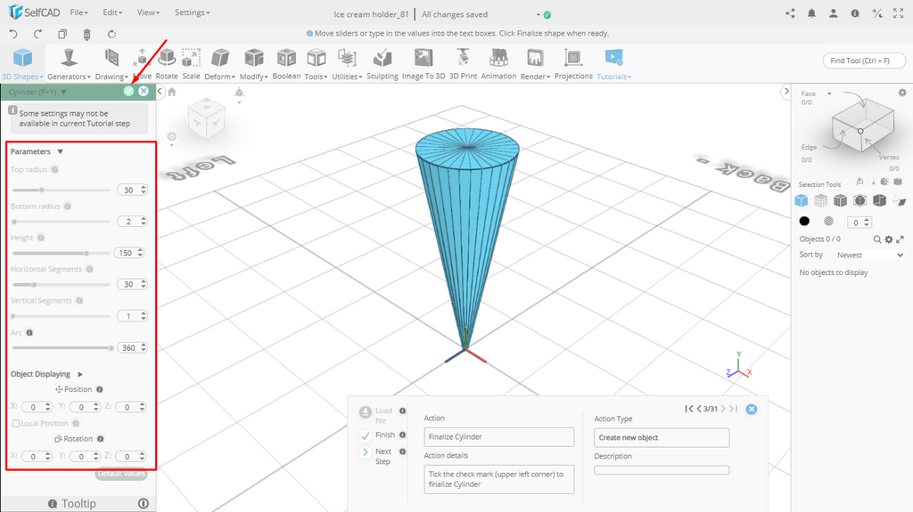Expand the Cylinder (P+Y) dropdown arrow
The image size is (913, 512).
(64, 92)
